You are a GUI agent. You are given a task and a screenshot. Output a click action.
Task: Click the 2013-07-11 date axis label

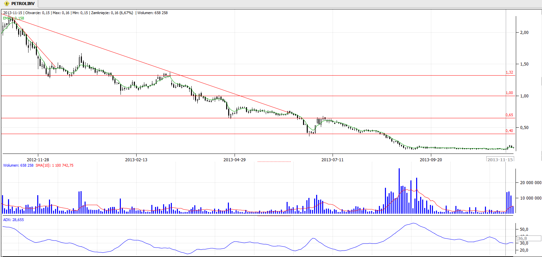(x=333, y=160)
